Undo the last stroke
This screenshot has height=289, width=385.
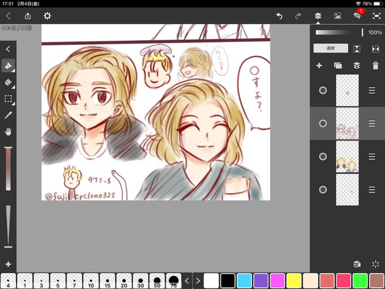pos(279,16)
